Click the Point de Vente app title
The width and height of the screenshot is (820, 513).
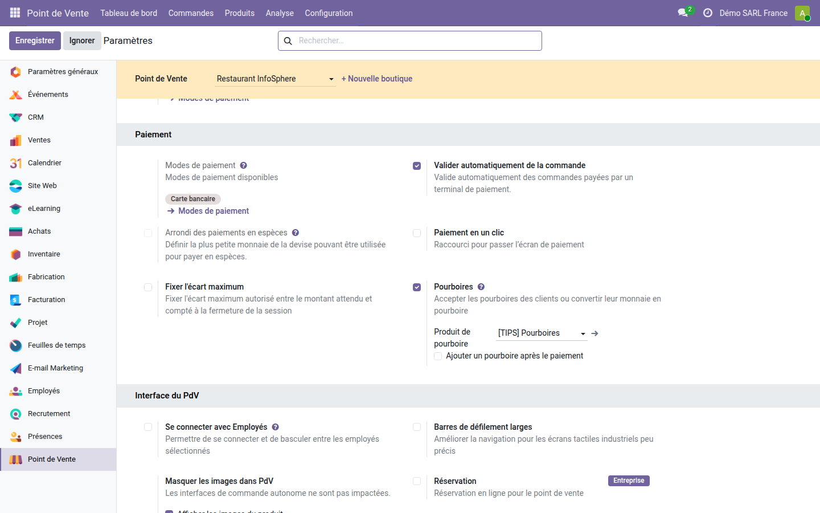[x=58, y=13]
